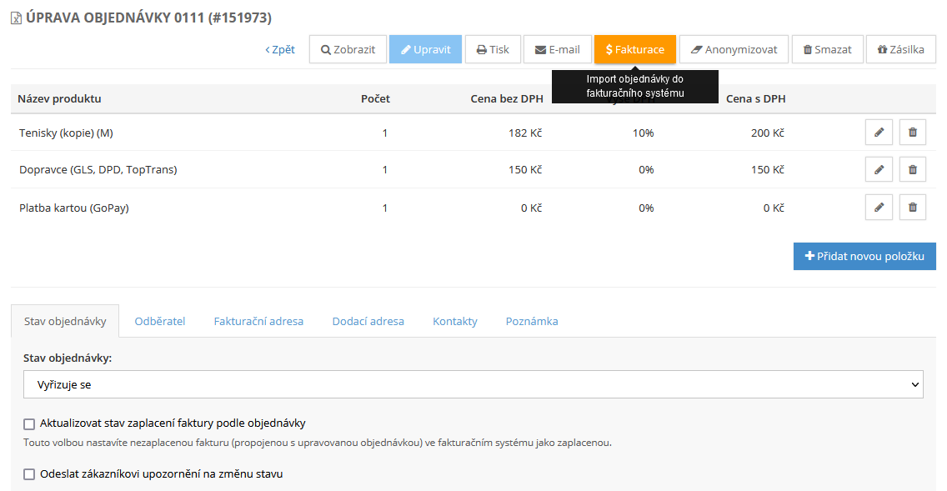
Task: Click the Anonymizovat button
Action: point(733,49)
